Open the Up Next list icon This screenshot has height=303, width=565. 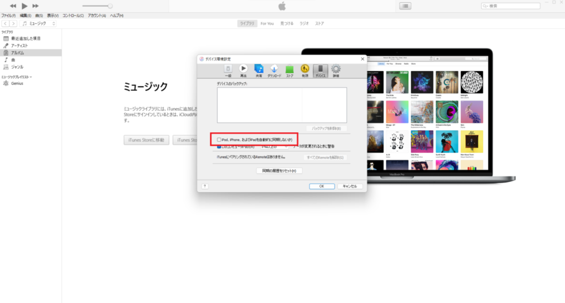click(406, 6)
